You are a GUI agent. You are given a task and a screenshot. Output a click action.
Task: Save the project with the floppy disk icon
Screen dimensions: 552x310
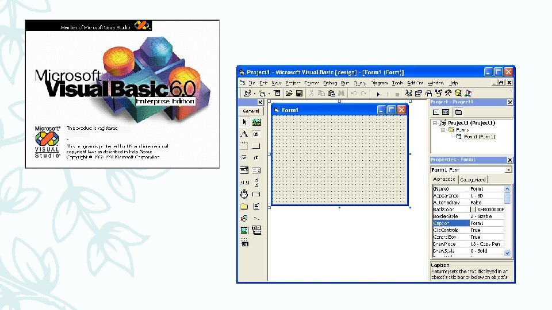point(299,93)
